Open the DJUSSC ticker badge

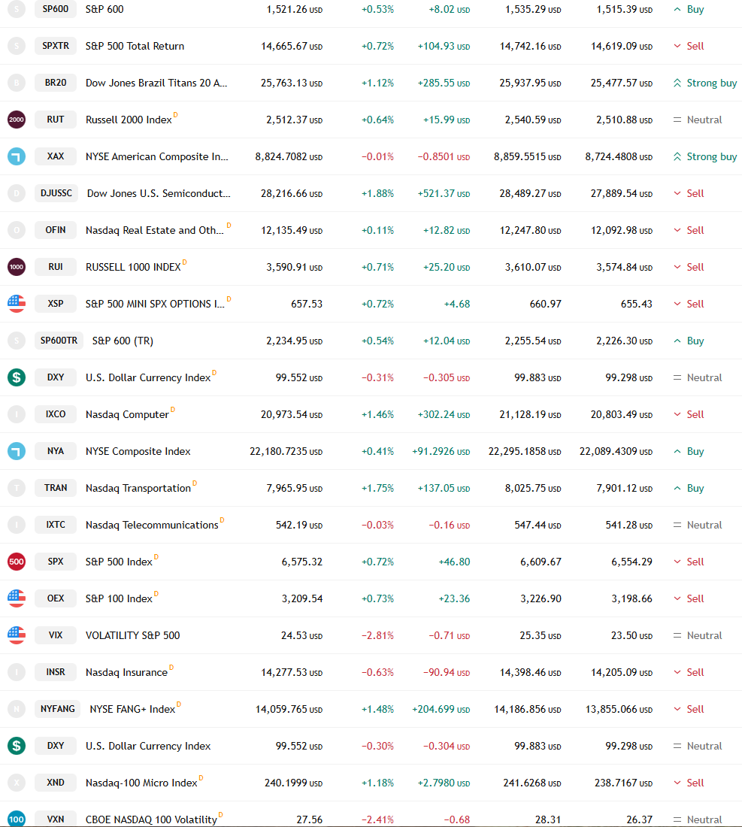pyautogui.click(x=56, y=193)
